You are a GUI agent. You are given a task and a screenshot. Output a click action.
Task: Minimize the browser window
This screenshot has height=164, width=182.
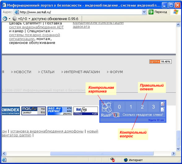164,5
